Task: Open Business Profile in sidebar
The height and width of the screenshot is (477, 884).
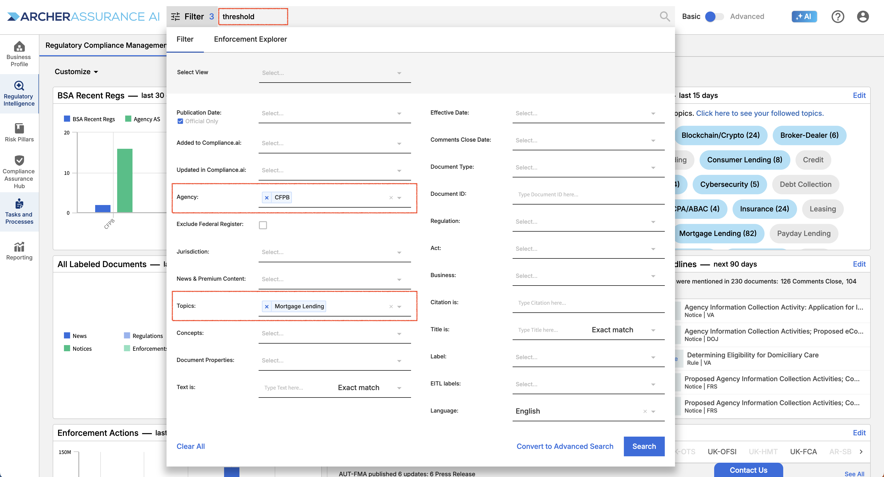Action: point(19,54)
